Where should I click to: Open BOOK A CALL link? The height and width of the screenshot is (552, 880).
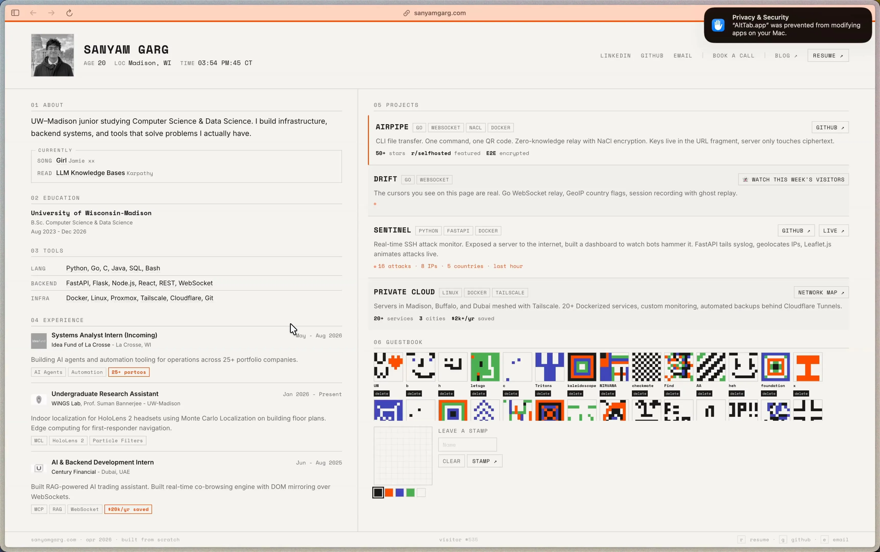733,55
